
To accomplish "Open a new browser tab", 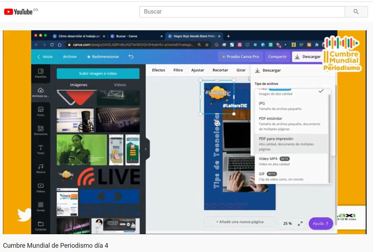I will (x=228, y=36).
